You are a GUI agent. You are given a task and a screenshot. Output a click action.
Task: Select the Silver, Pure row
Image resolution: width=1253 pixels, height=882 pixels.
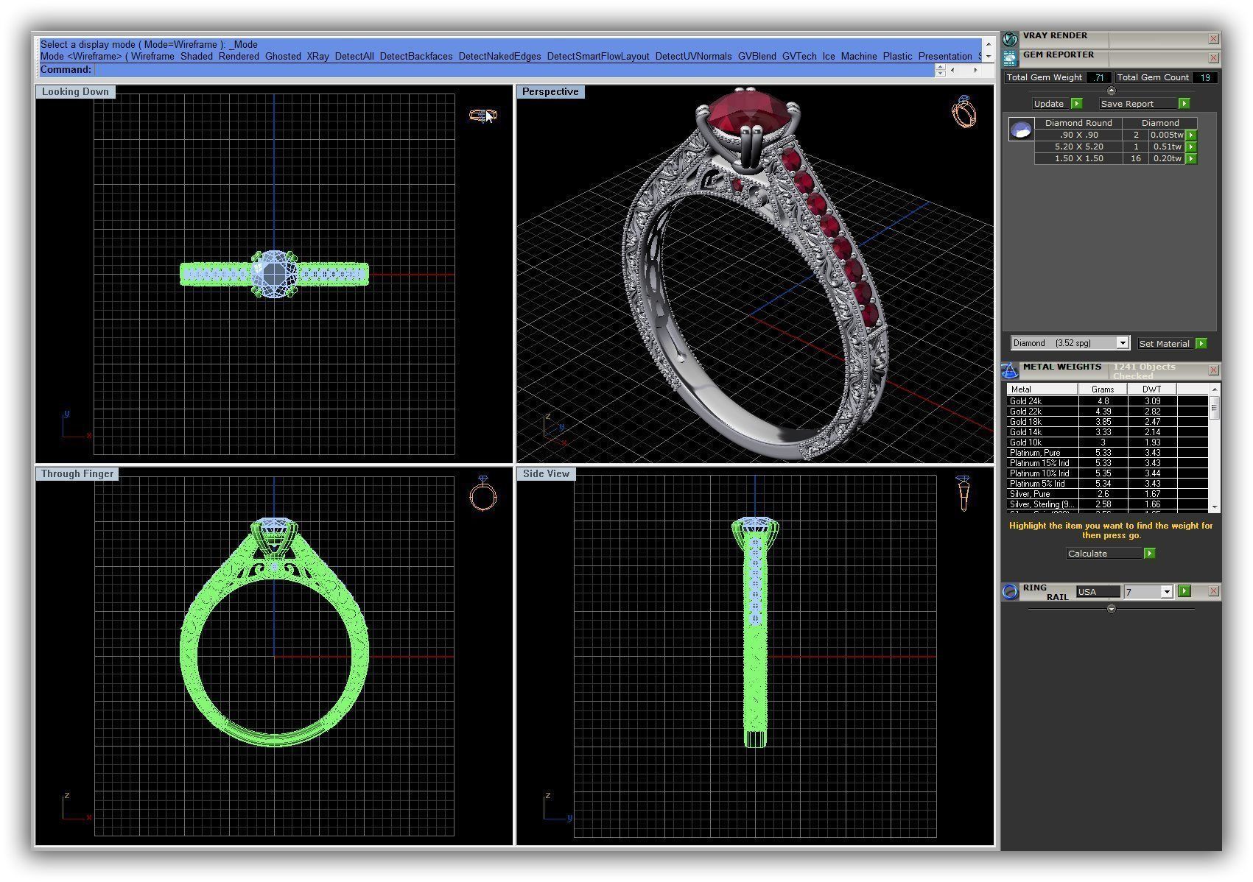(1106, 494)
